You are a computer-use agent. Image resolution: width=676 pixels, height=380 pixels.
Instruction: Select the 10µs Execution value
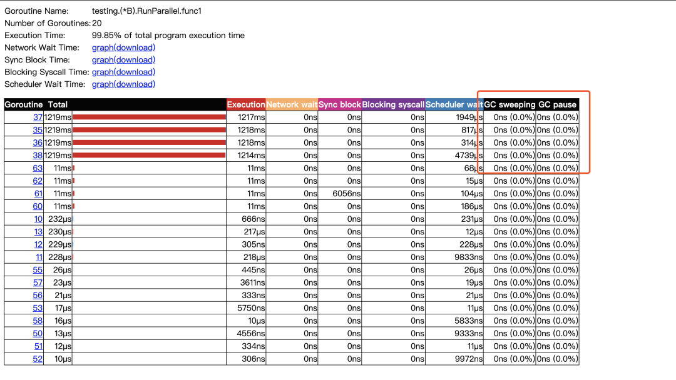point(257,321)
